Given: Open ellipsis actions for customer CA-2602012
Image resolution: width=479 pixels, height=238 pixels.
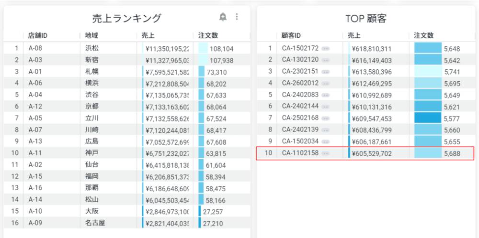Looking at the screenshot, I should pos(326,83).
